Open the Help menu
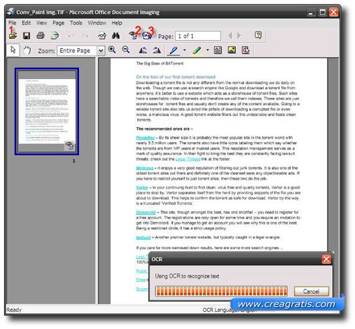Viewport: 355px width, 329px height. point(117,23)
